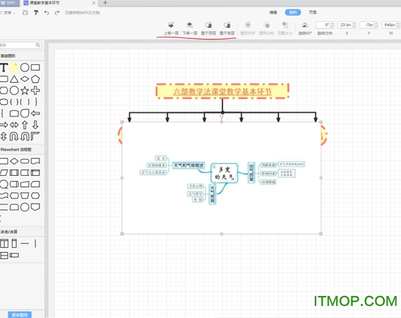Image resolution: width=401 pixels, height=318 pixels.
Task: Select the yellow sticky note shape
Action: (x=14, y=67)
